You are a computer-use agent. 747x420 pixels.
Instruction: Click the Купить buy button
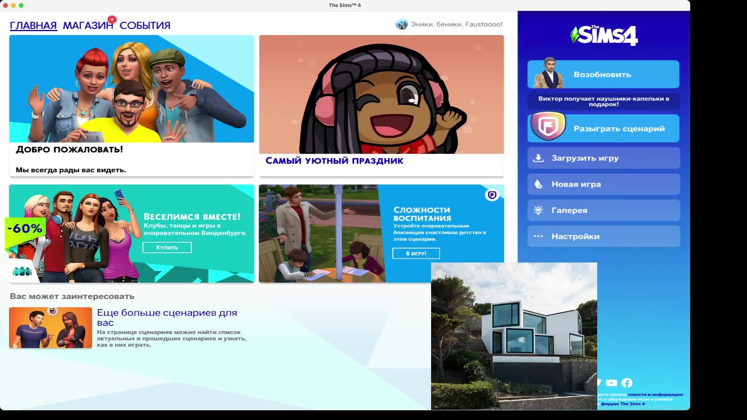(x=167, y=248)
